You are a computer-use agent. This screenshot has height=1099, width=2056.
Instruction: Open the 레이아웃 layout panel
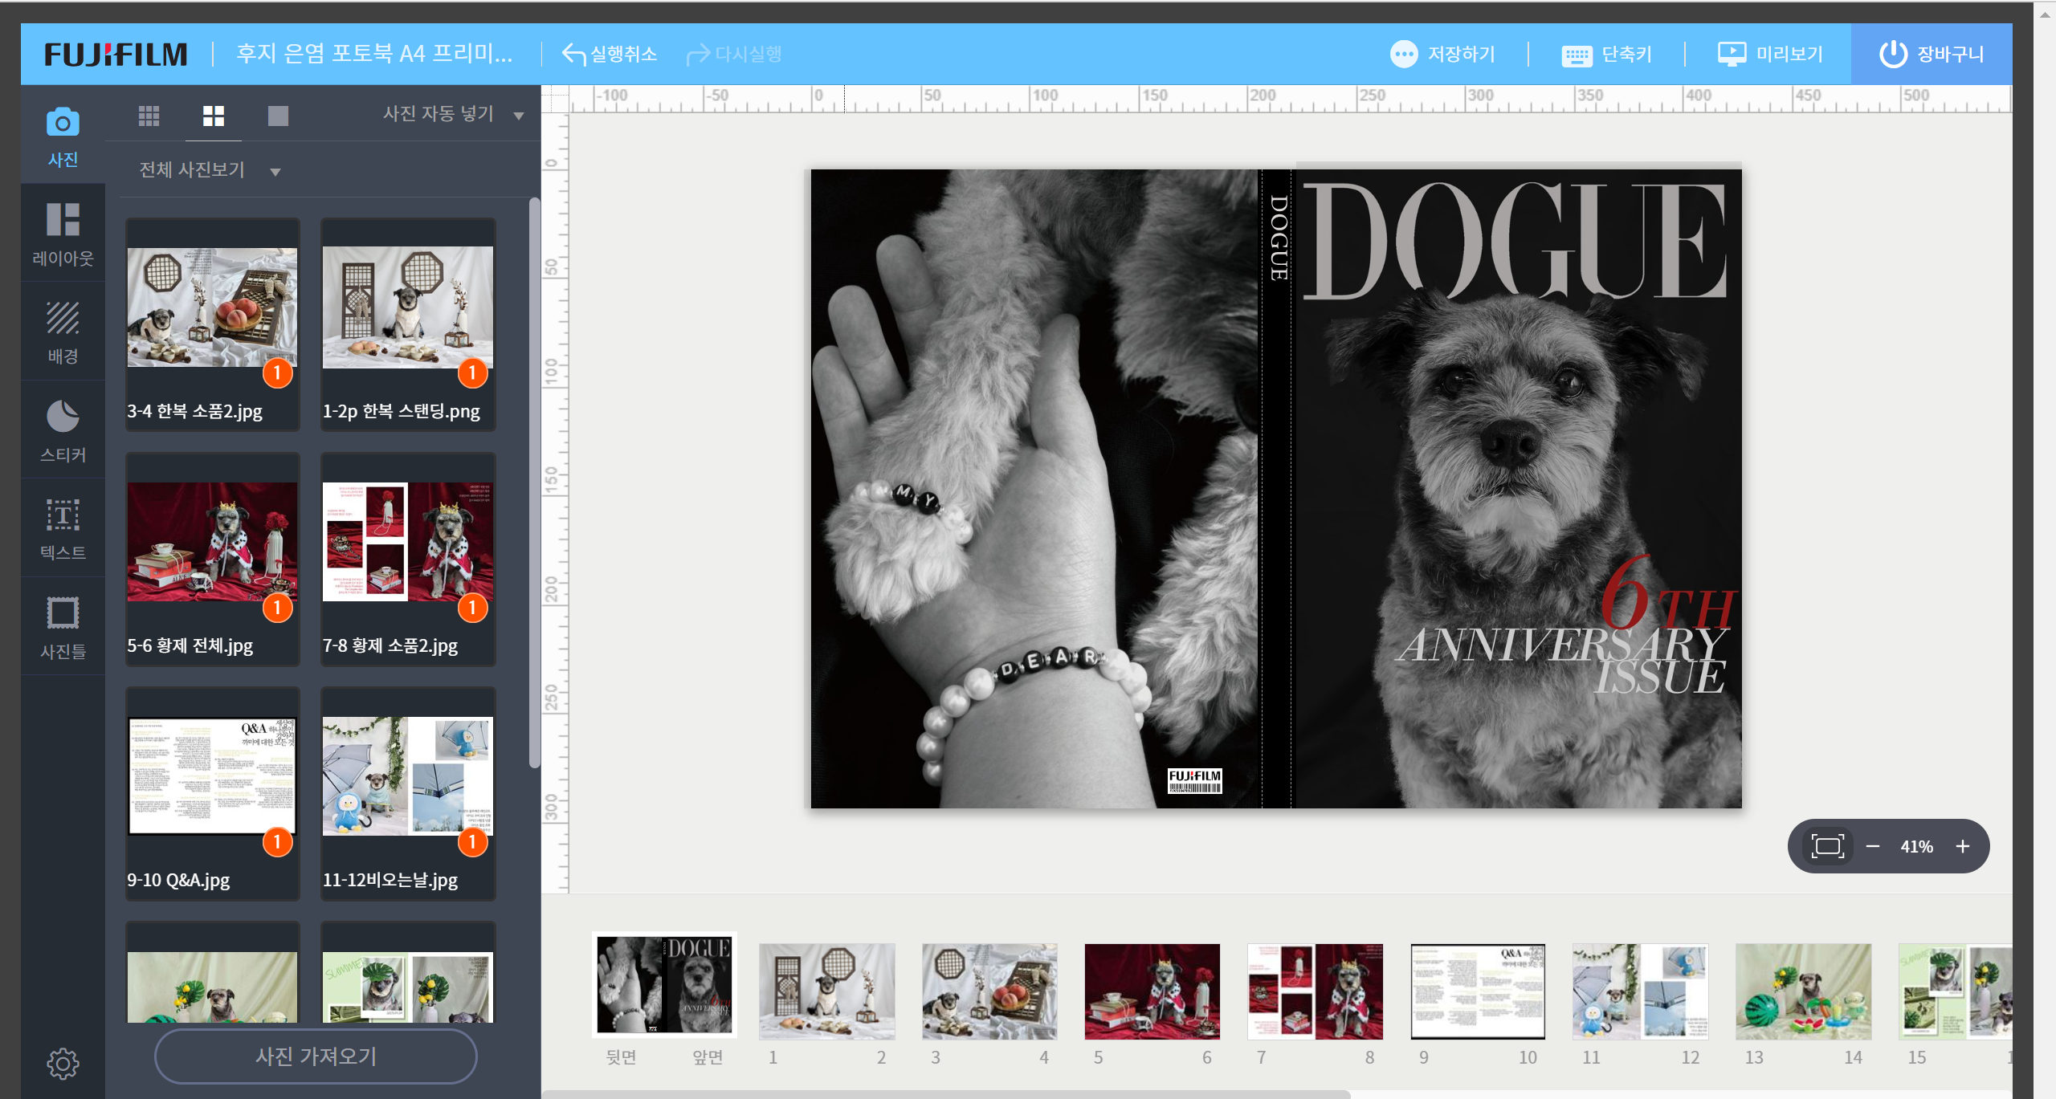pos(63,234)
